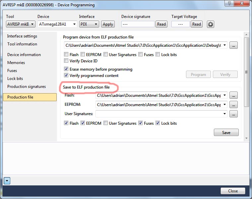The image size is (252, 199).
Task: Open the device settings gear icon
Action: point(210,24)
